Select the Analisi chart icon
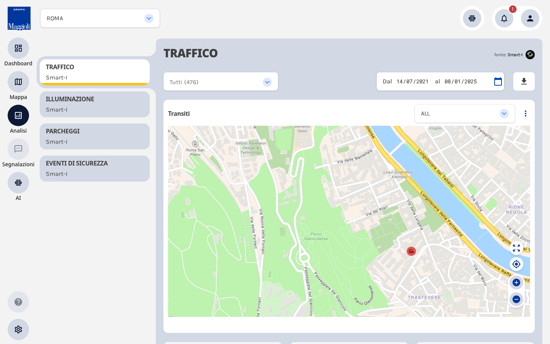550x344 pixels. pos(18,115)
